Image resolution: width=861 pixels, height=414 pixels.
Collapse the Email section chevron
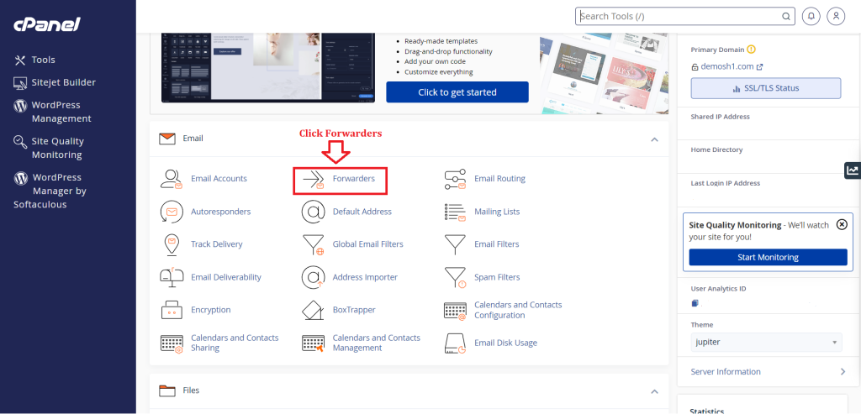click(x=654, y=139)
